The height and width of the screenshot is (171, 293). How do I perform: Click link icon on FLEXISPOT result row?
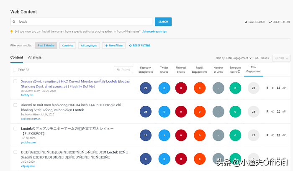[284, 135]
